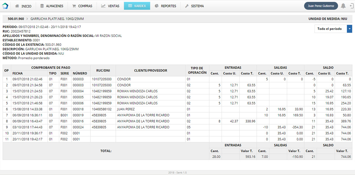This screenshot has width=355, height=175.
Task: Open Sistema via the wrench icon
Action: pos(187,6)
